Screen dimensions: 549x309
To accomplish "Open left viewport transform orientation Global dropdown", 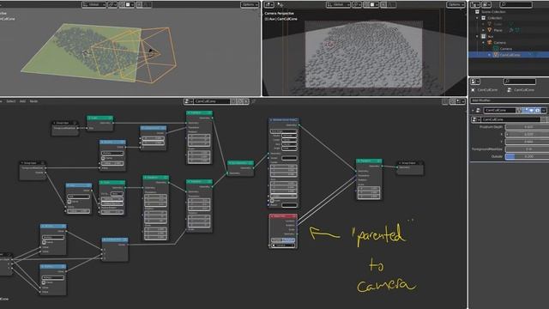I will click(94, 4).
